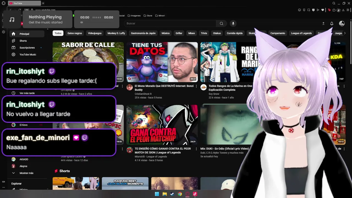
Task: Open the Opera sidebar settings gear
Action: (4, 32)
